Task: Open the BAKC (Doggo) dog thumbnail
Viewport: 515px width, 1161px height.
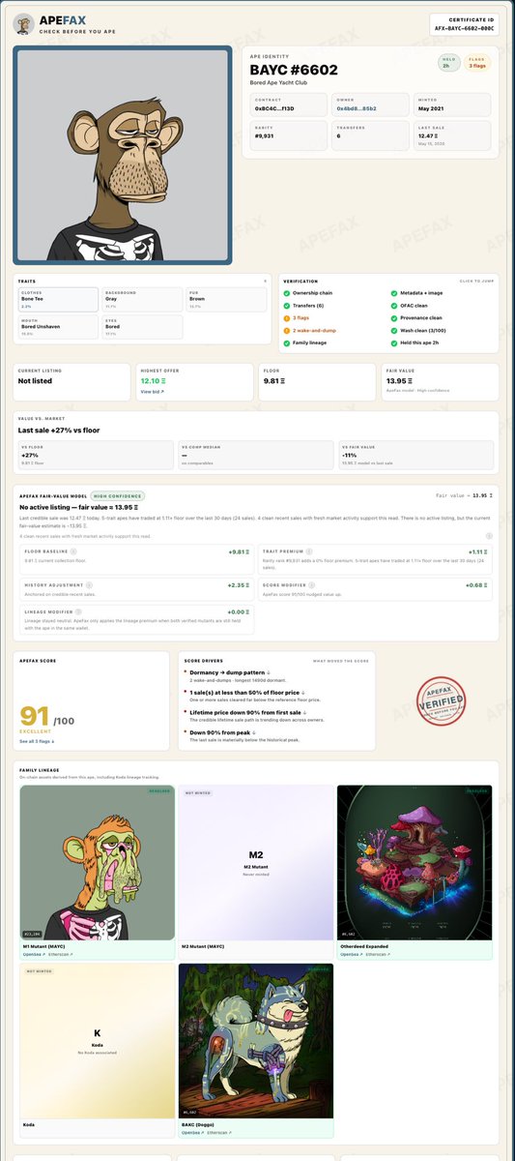Action: click(255, 1041)
